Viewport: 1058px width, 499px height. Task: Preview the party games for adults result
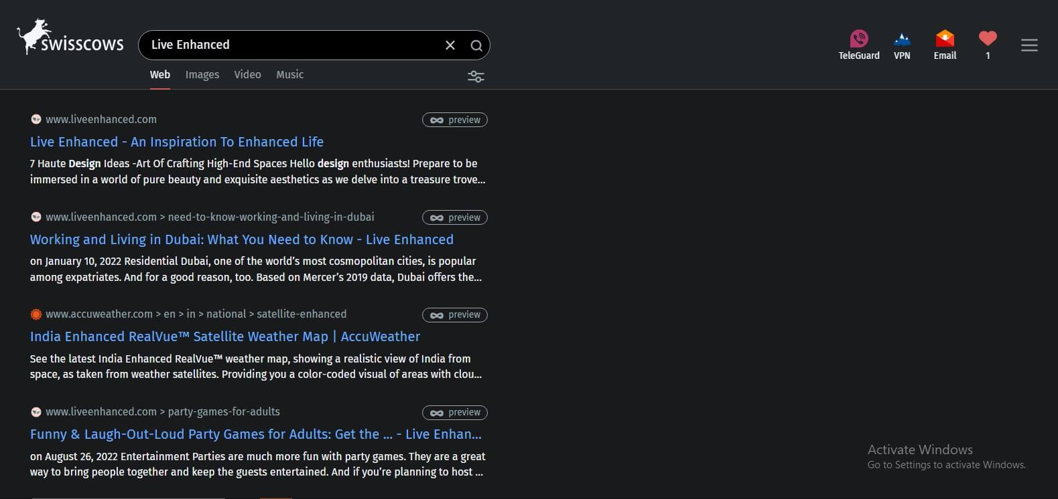455,413
